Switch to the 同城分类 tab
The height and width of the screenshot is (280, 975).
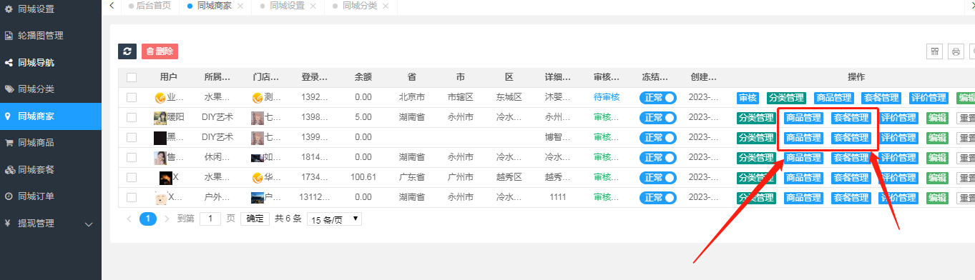(360, 6)
